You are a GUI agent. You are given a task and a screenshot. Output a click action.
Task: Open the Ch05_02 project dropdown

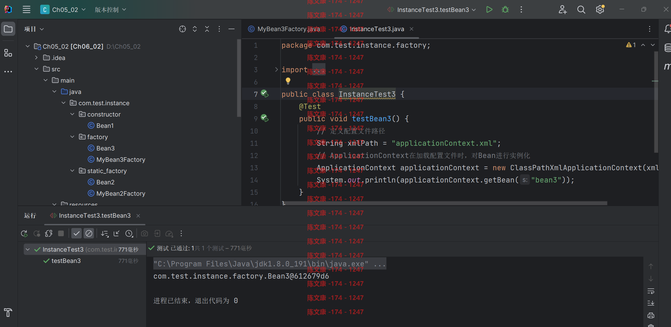pyautogui.click(x=63, y=9)
